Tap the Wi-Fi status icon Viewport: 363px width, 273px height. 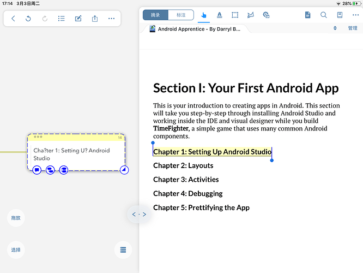click(338, 3)
